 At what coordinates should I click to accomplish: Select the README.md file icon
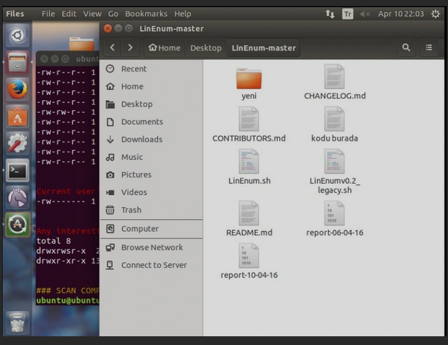coord(249,213)
